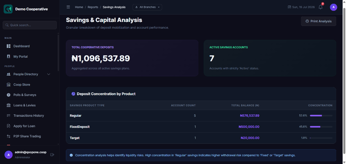Image resolution: width=346 pixels, height=164 pixels.
Task: Click the admin@qoopone.coop account label
Action: 30,152
